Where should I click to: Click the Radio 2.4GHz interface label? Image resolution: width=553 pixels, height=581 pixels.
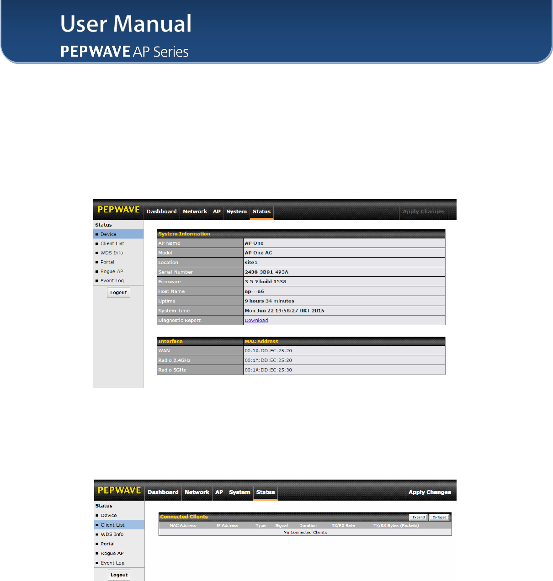click(x=200, y=360)
